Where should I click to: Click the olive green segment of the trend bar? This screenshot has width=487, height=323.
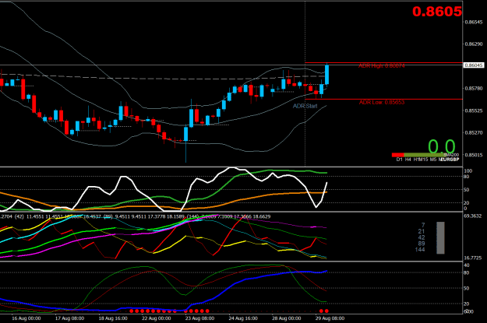point(424,155)
